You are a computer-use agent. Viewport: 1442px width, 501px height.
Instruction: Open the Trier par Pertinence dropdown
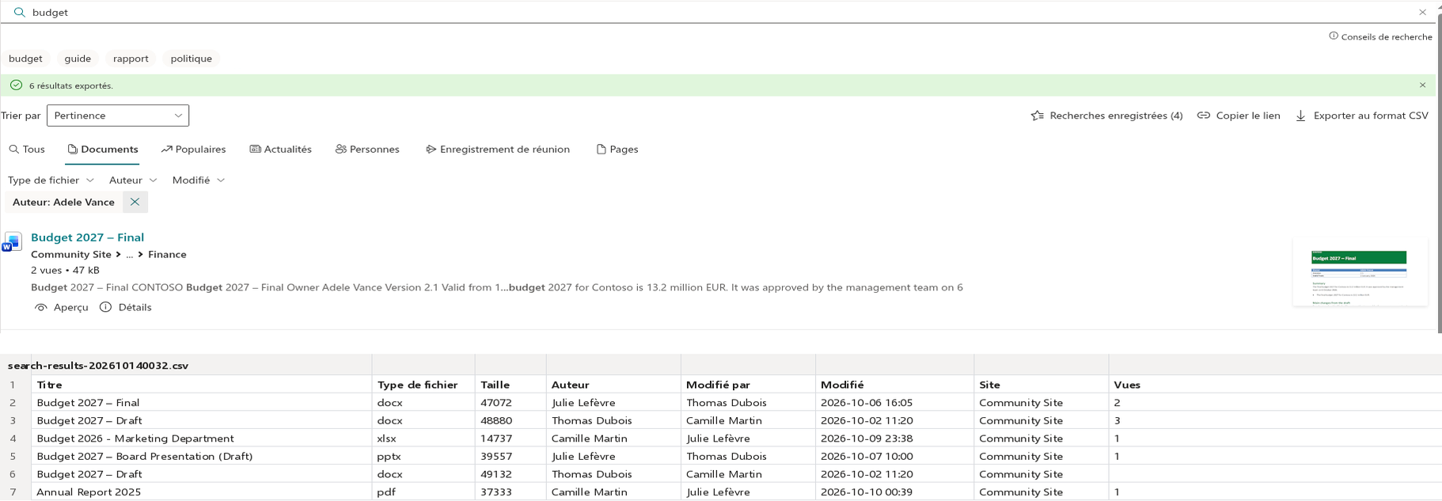click(x=118, y=116)
